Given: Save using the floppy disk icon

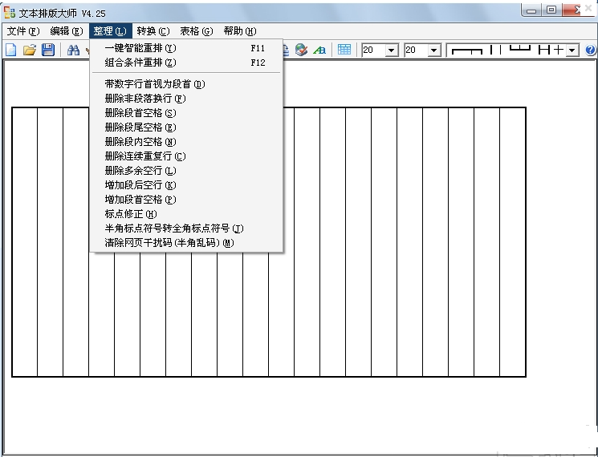Looking at the screenshot, I should [x=48, y=50].
